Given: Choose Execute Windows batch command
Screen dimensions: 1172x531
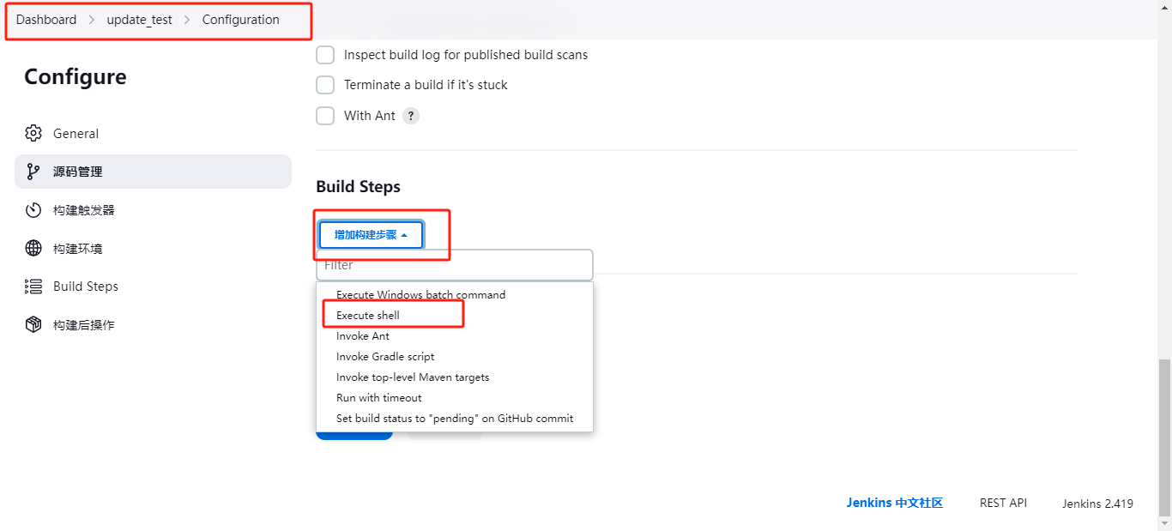Looking at the screenshot, I should click(420, 295).
